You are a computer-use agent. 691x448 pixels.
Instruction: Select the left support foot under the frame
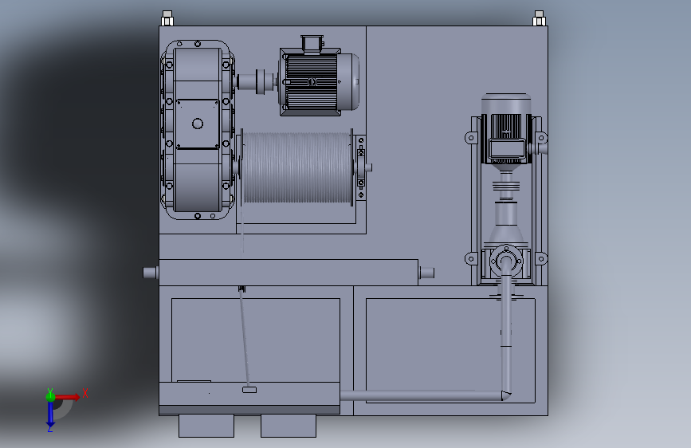coord(206,426)
